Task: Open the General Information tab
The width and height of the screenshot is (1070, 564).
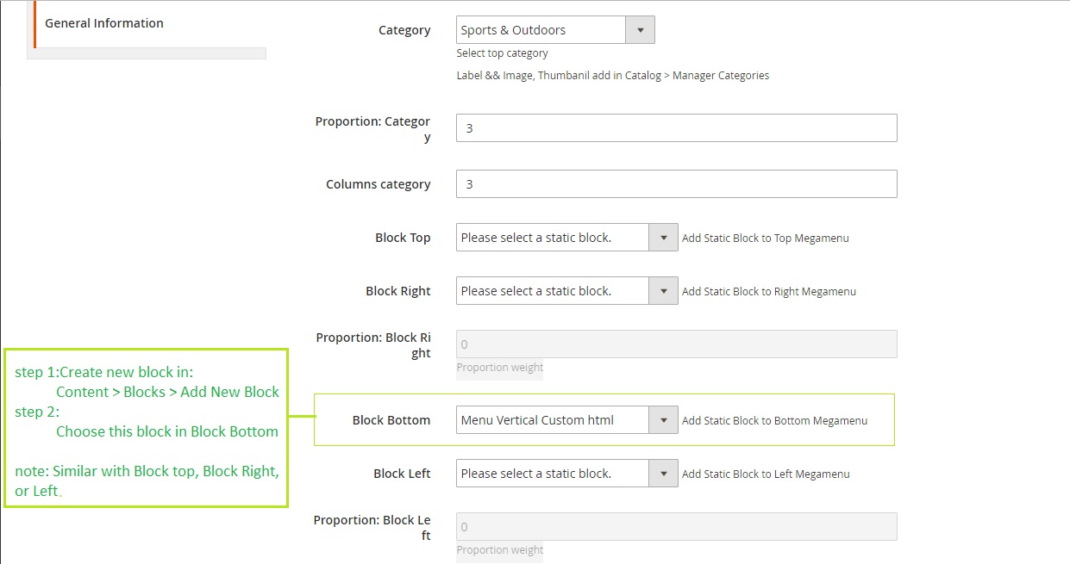Action: pos(104,23)
